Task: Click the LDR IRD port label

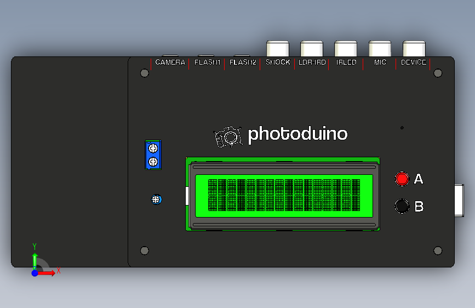Action: (312, 62)
